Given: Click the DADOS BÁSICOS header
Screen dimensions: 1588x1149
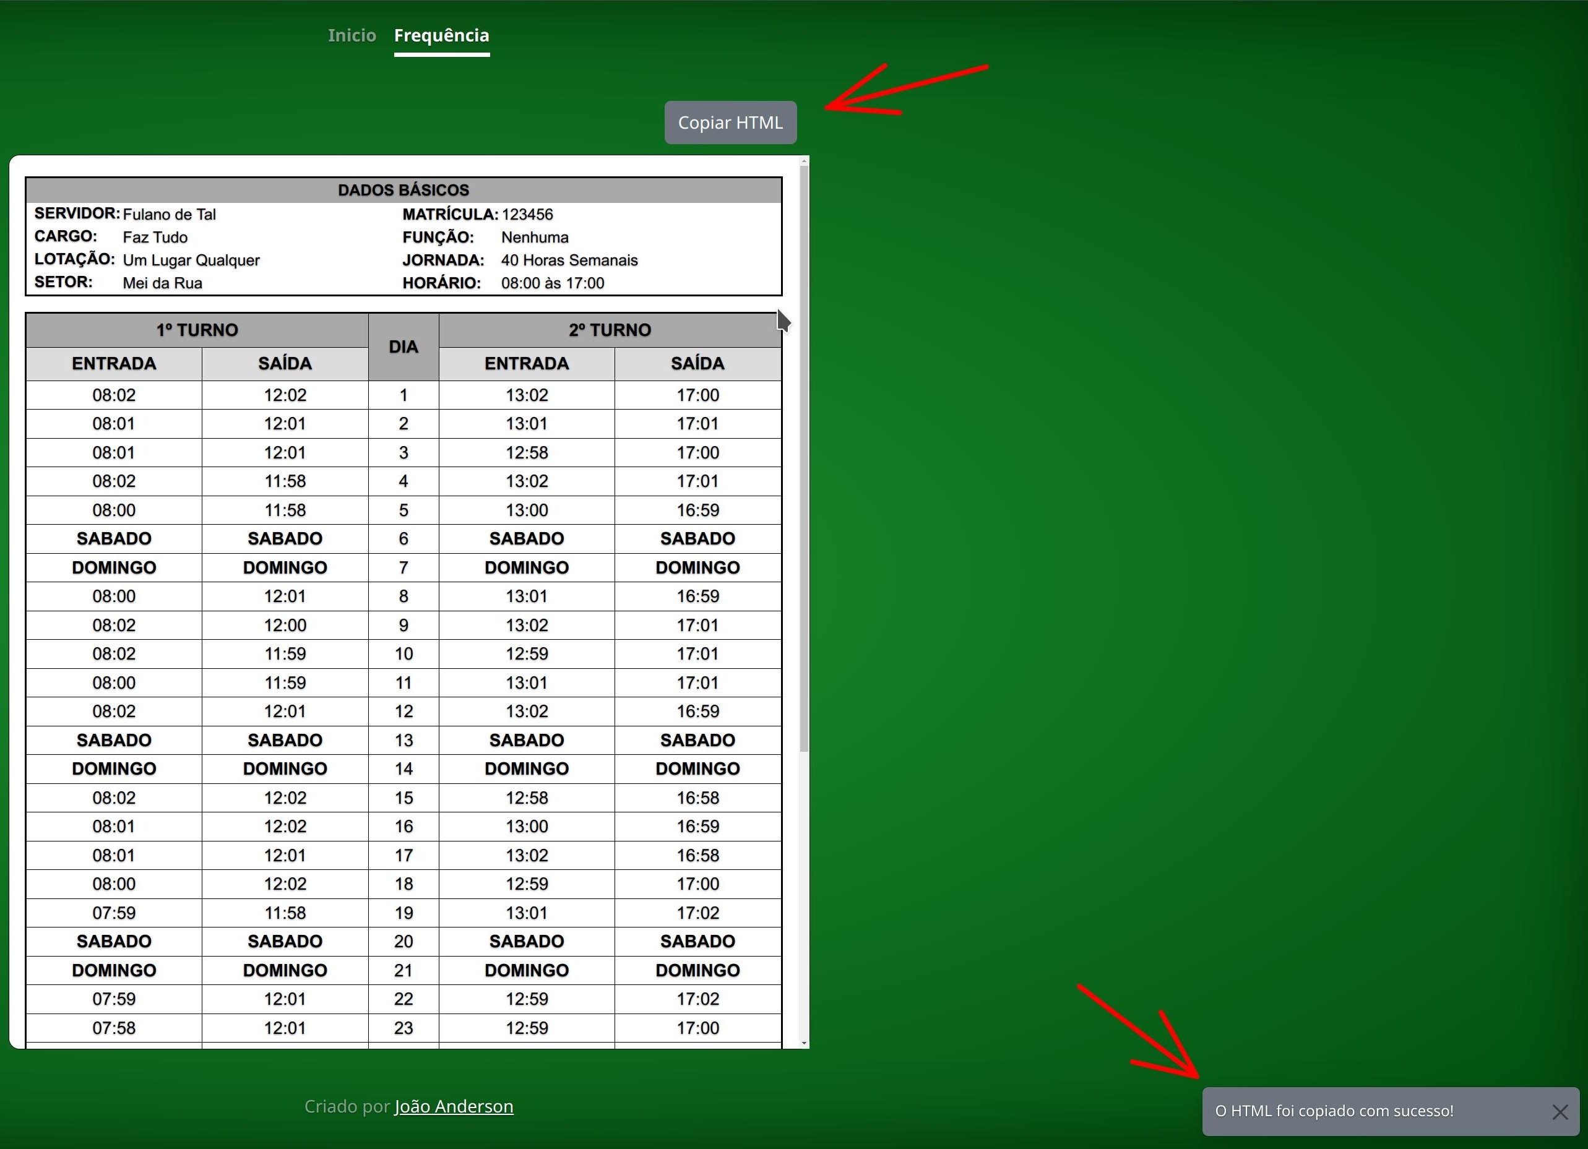Looking at the screenshot, I should coord(403,190).
